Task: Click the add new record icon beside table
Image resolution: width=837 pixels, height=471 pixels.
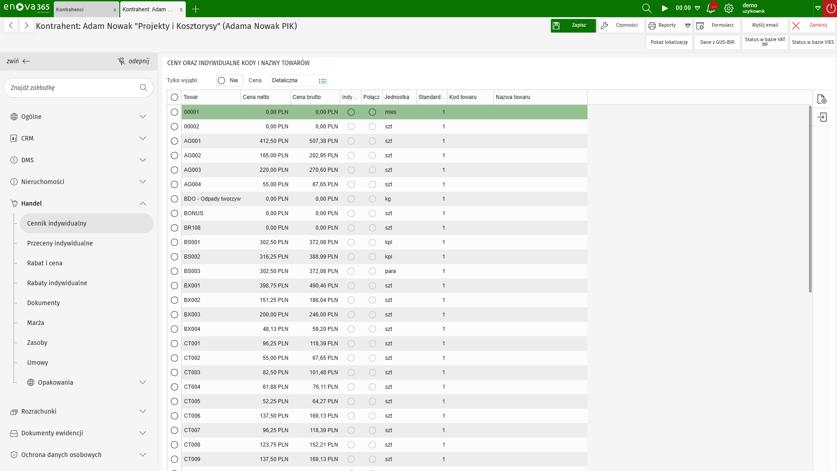Action: 822,99
